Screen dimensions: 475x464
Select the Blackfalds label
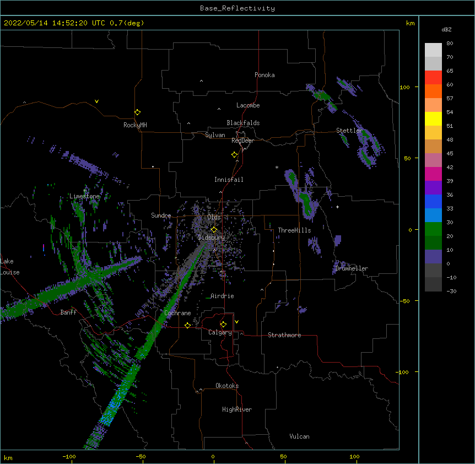[243, 123]
